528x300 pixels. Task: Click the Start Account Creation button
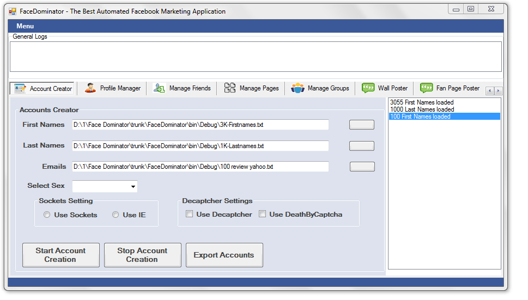[x=61, y=255]
